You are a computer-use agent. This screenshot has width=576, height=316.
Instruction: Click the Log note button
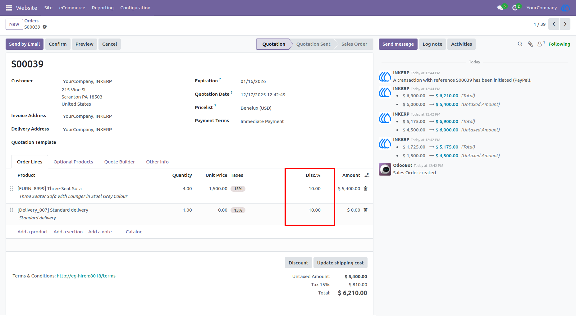click(x=432, y=44)
